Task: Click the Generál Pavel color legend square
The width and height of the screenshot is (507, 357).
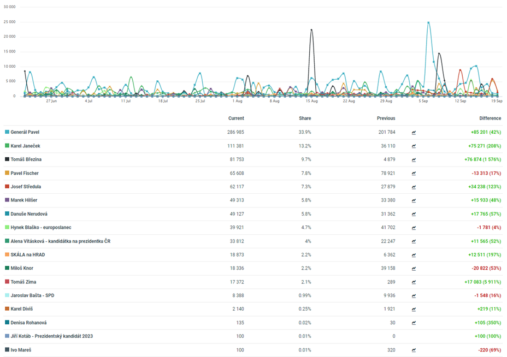Action: pyautogui.click(x=7, y=132)
